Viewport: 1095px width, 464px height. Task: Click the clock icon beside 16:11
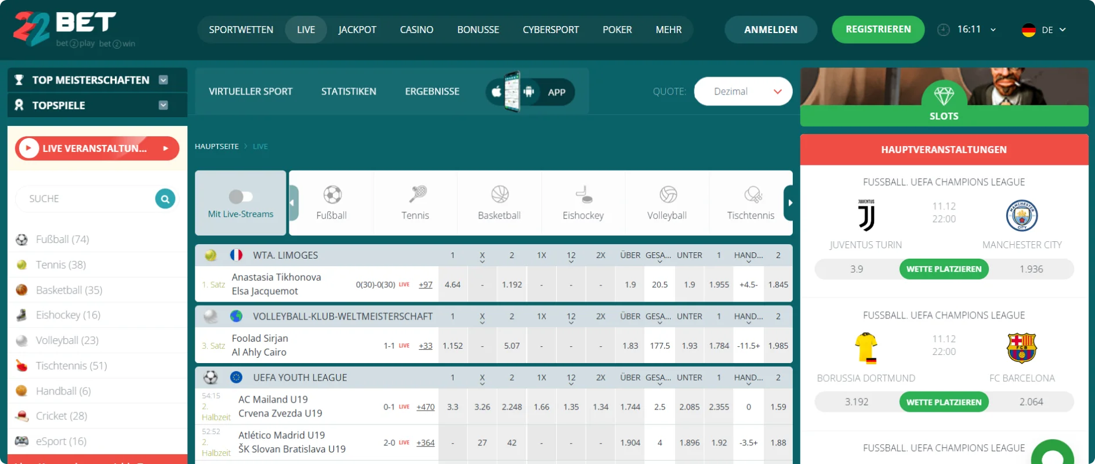(944, 30)
